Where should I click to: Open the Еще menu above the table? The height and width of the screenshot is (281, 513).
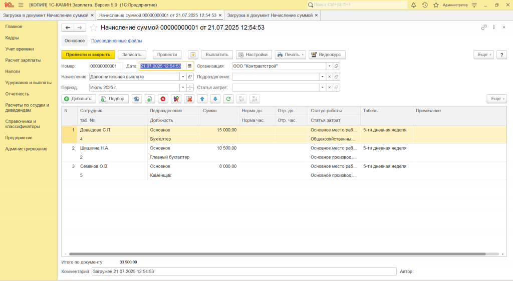(496, 99)
